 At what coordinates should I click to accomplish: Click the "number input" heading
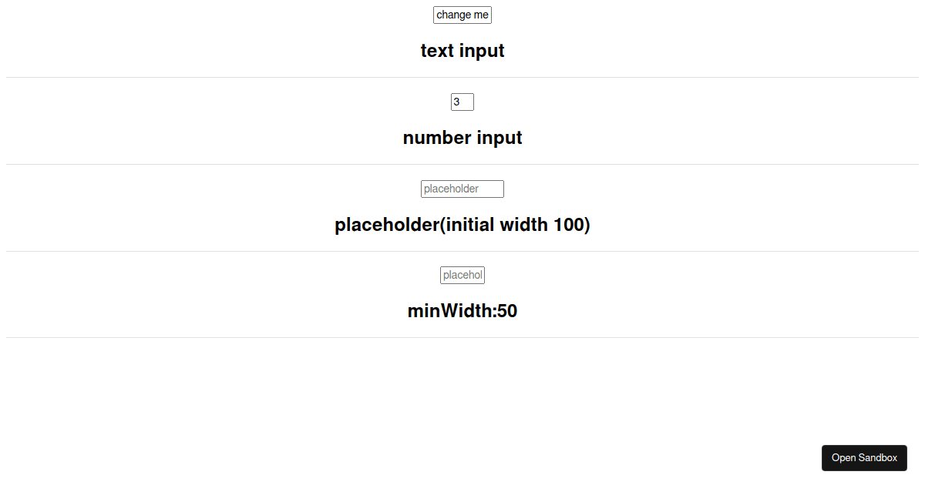pos(462,138)
